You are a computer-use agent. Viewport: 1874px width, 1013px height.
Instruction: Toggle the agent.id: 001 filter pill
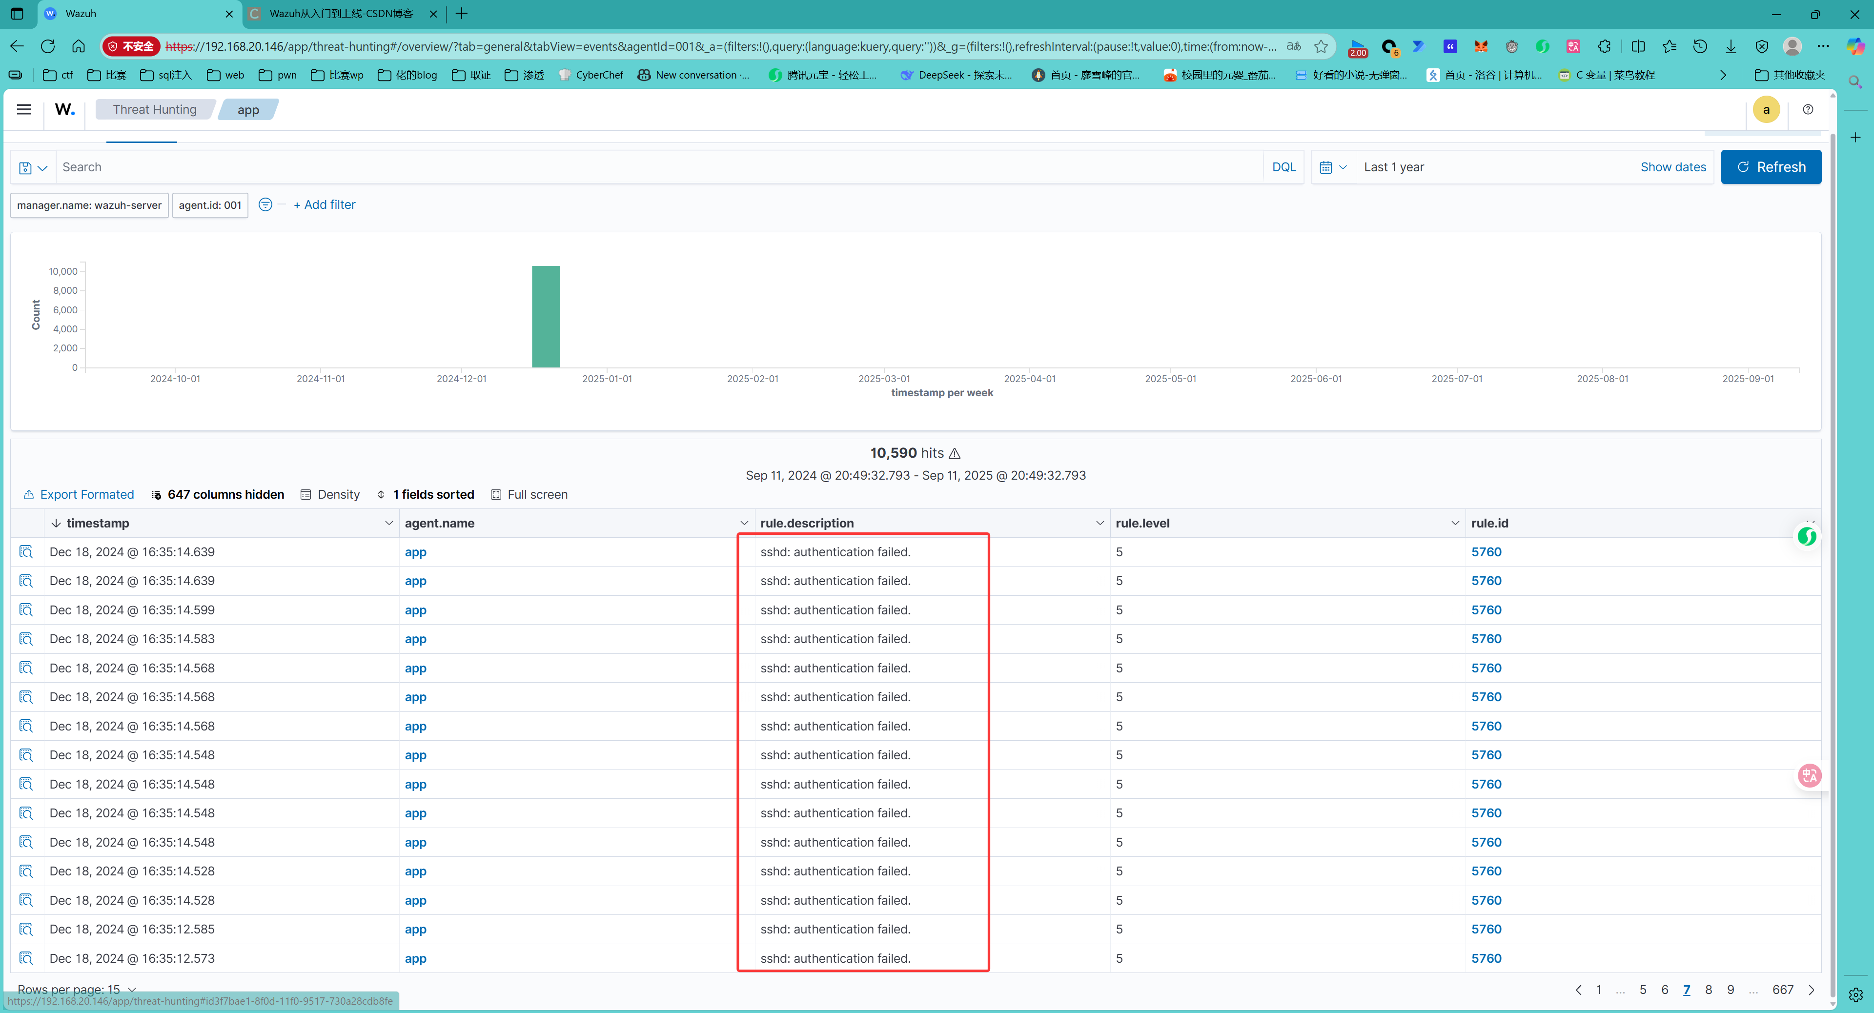click(209, 205)
